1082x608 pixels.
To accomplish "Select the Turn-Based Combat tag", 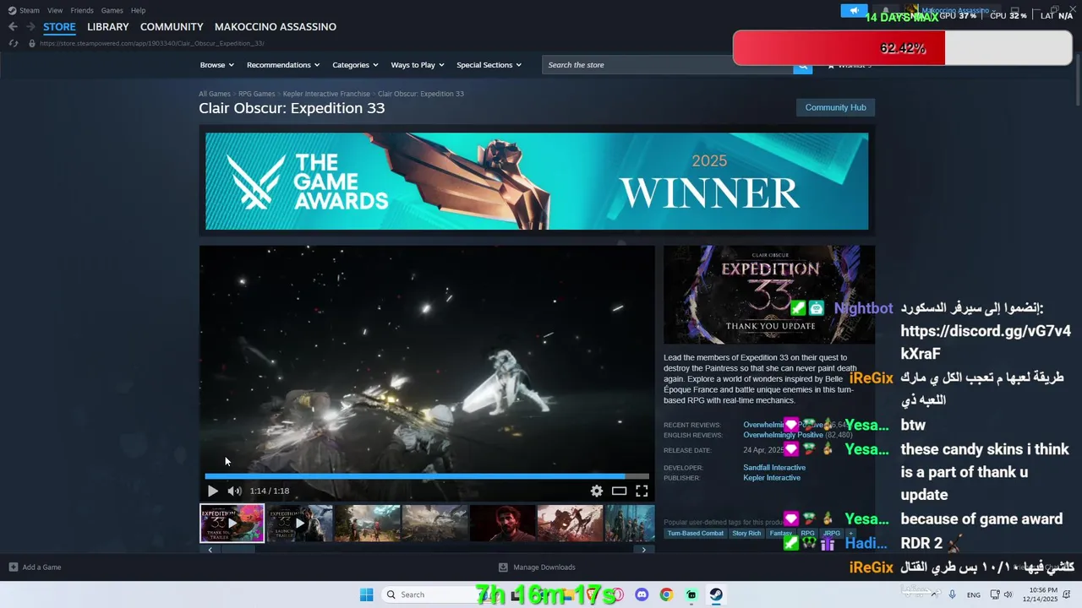I will point(695,534).
